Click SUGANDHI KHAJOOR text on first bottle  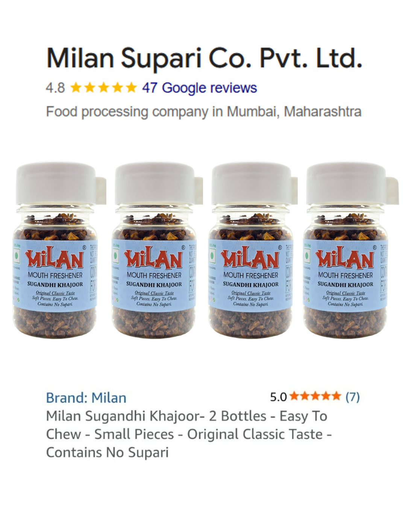click(x=55, y=285)
